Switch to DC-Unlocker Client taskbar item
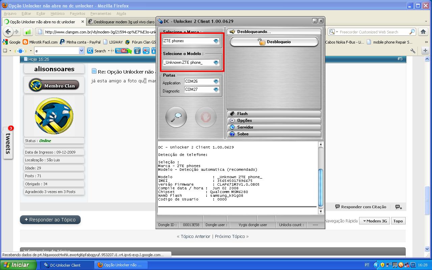 (67, 265)
